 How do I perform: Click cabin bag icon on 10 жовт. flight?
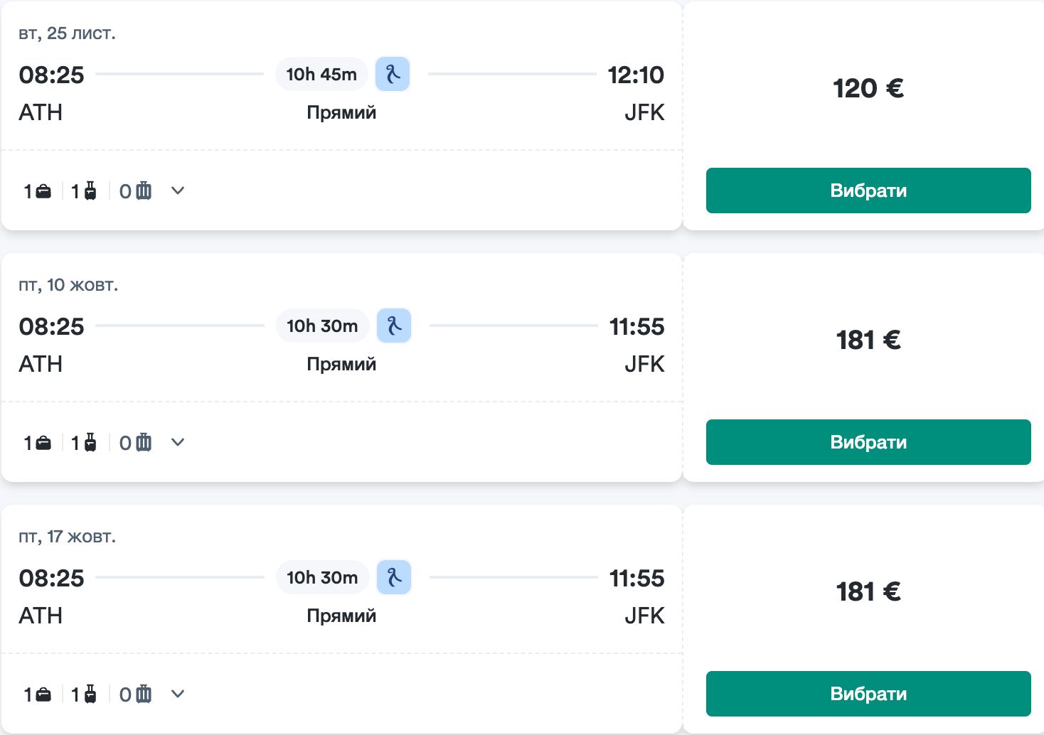pyautogui.click(x=90, y=443)
